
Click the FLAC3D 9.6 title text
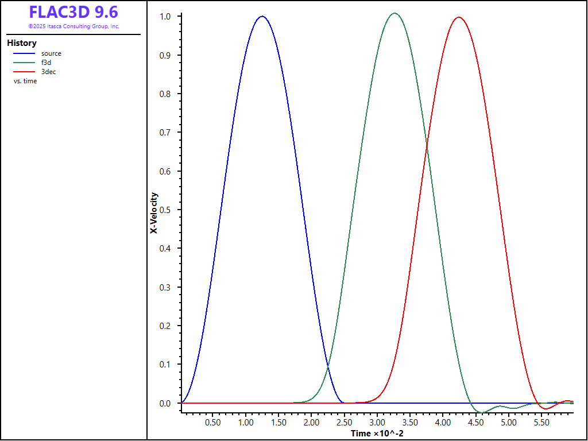[x=73, y=12]
